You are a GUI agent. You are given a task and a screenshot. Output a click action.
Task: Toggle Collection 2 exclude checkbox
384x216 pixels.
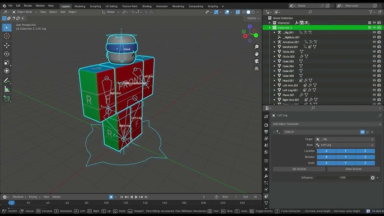pos(369,27)
